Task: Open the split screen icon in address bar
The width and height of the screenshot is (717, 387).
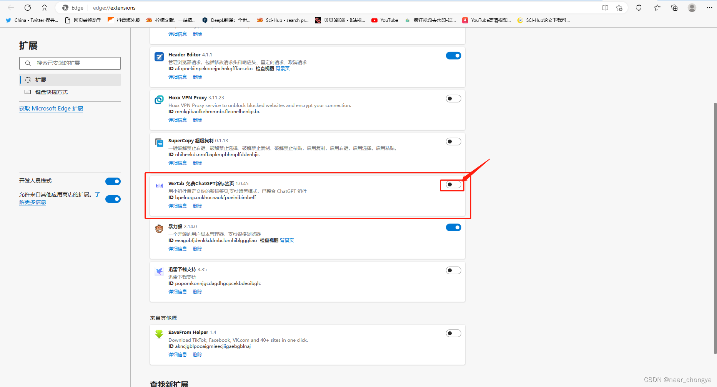Action: [605, 8]
